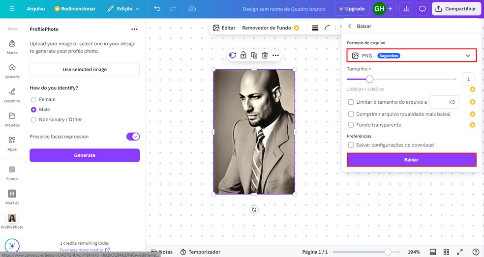484x257 pixels.
Task: Enter fullscreen presentation mode
Action: 459,252
